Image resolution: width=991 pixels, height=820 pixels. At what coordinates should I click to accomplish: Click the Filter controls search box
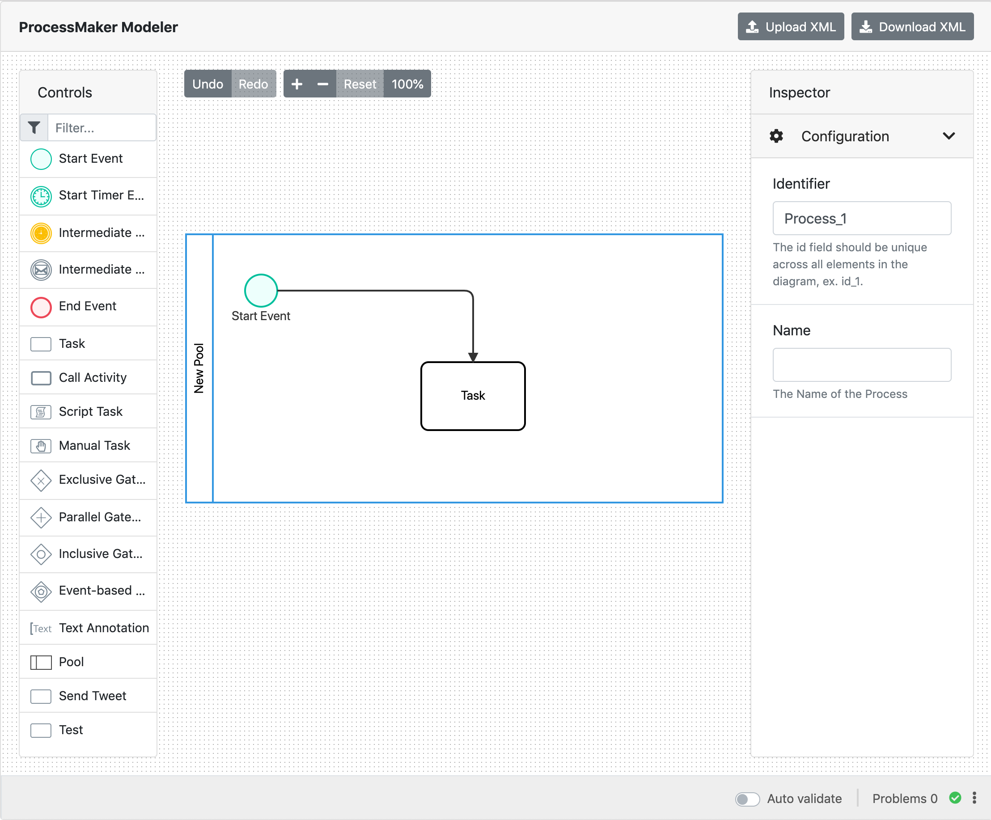tap(102, 127)
